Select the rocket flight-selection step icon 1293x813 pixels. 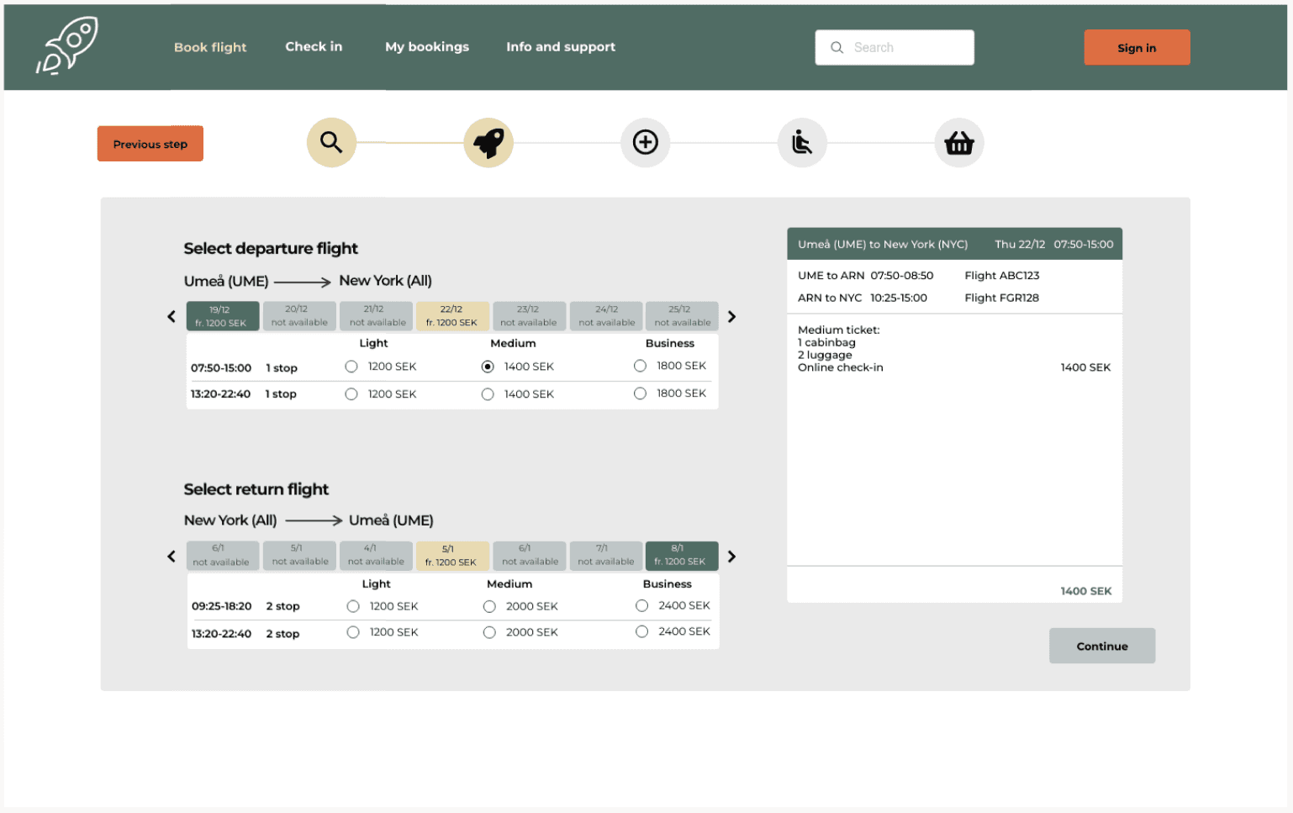click(x=488, y=142)
